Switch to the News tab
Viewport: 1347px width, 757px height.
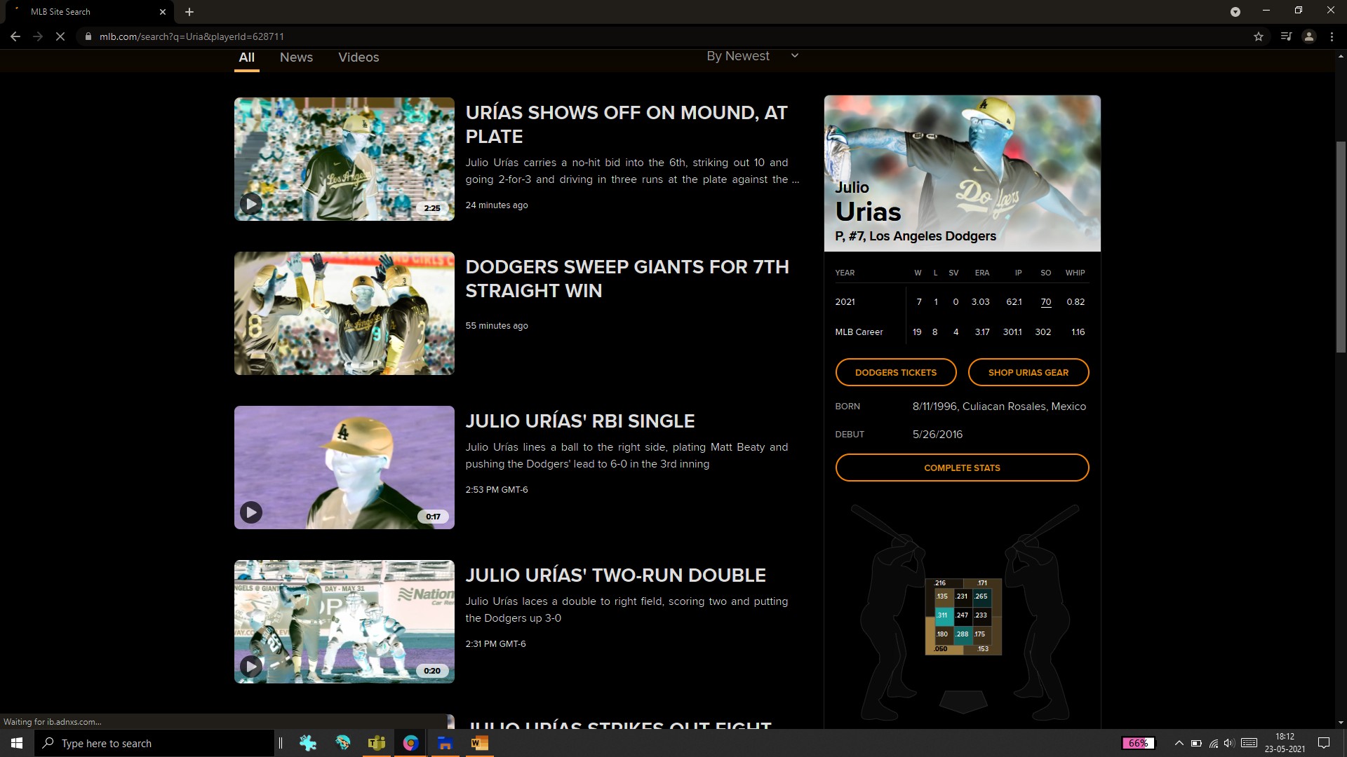(x=296, y=57)
